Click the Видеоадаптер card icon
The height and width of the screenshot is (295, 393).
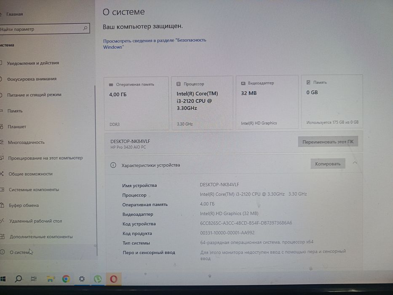[243, 83]
